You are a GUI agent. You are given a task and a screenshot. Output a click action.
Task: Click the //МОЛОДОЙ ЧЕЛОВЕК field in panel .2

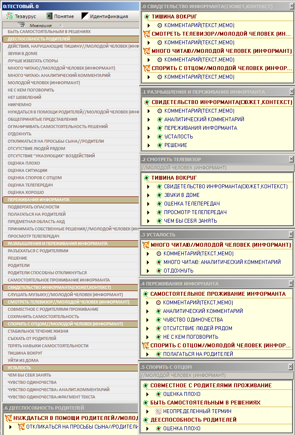click(217, 168)
